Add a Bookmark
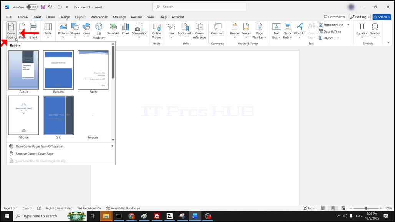 point(185,29)
